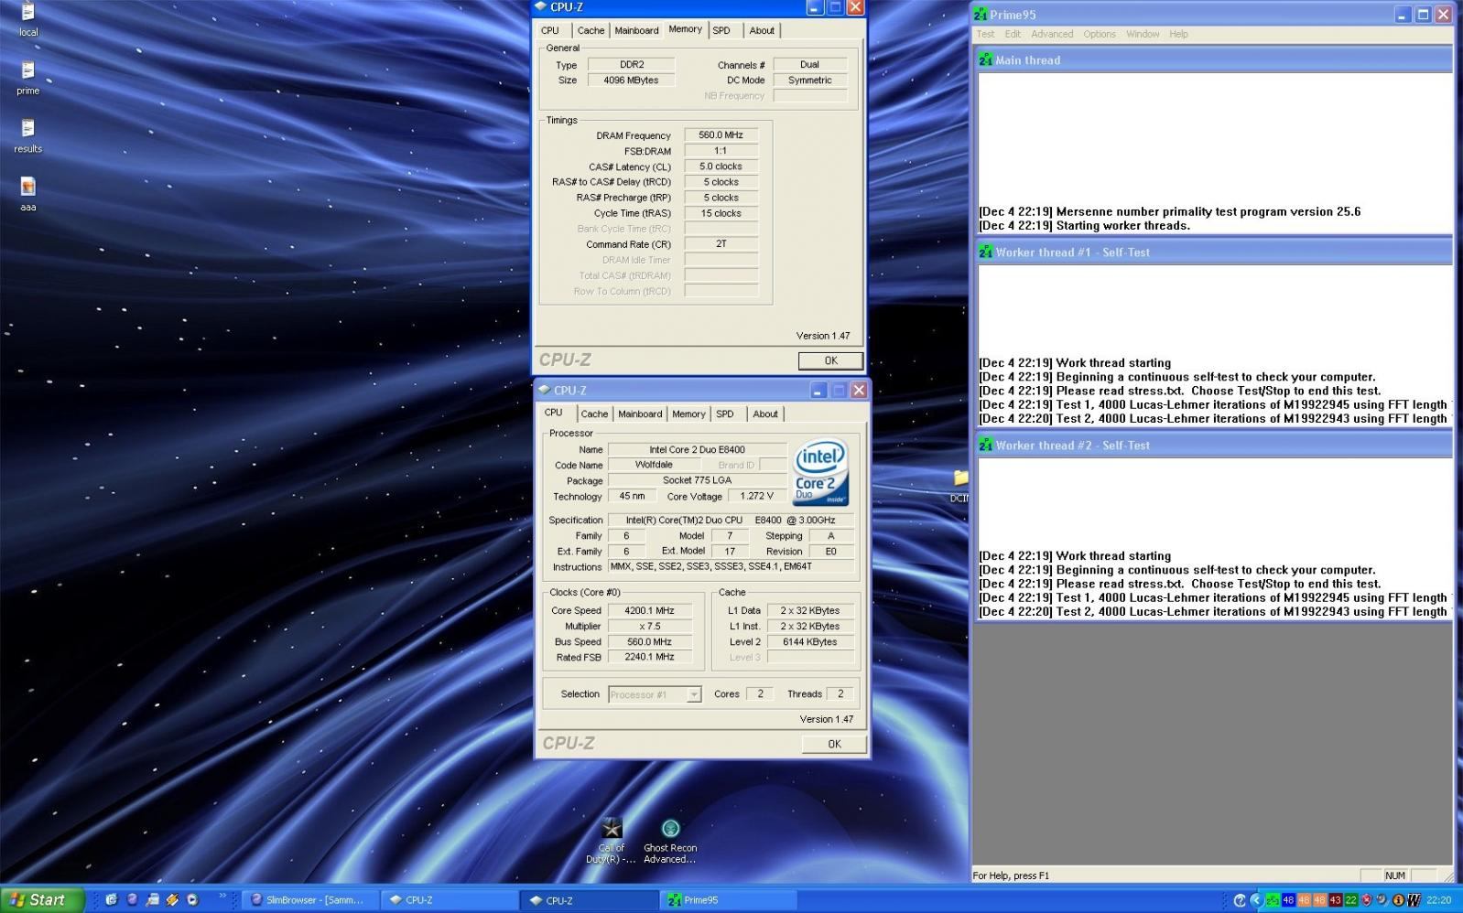This screenshot has width=1463, height=913.
Task: Open the Window menu in Prime95
Action: point(1143,34)
